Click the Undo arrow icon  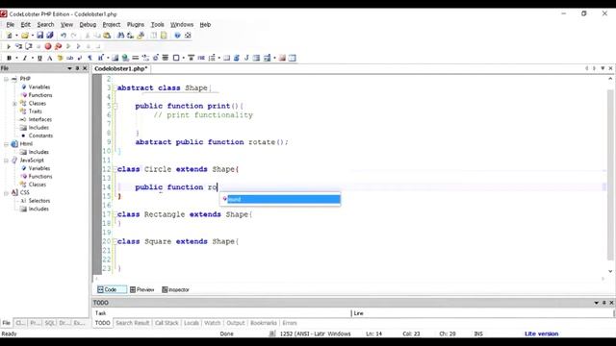click(x=63, y=36)
